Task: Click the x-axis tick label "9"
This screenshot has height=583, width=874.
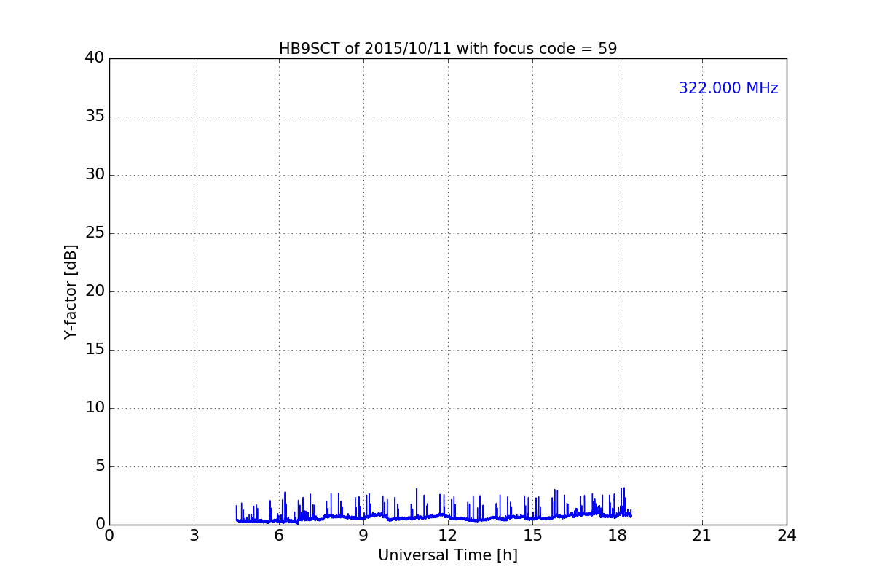Action: point(363,536)
